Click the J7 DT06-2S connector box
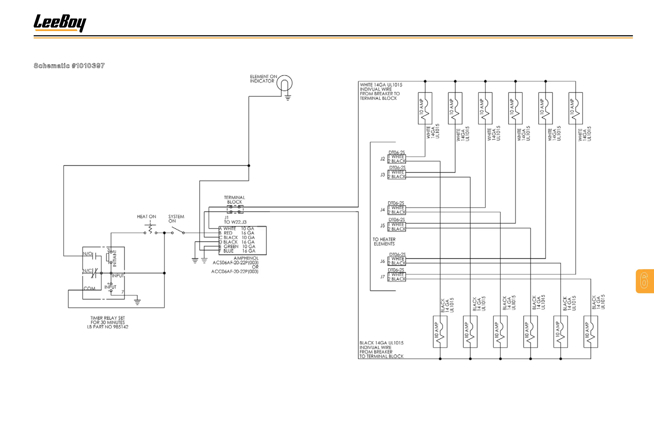The image size is (654, 423). 396,277
